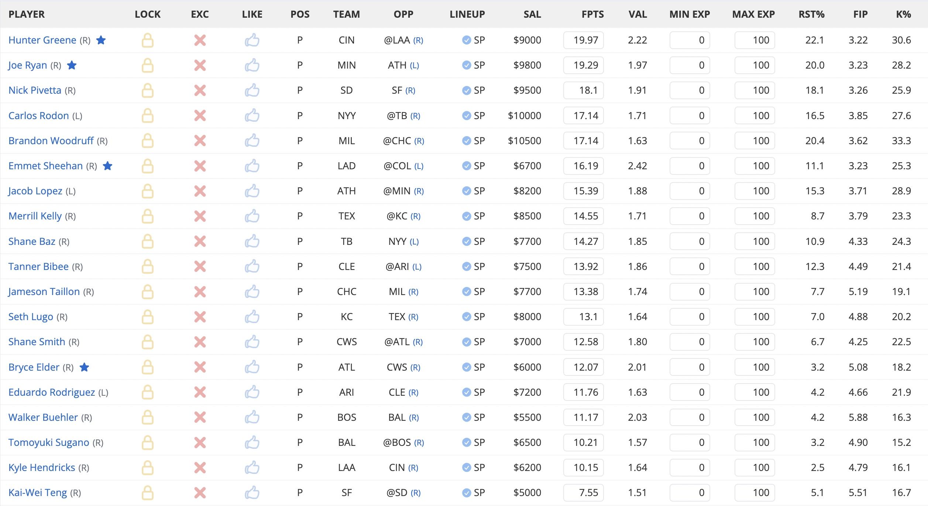928x506 pixels.
Task: Edit Bryce Elder MIN EXP field
Action: (x=690, y=367)
